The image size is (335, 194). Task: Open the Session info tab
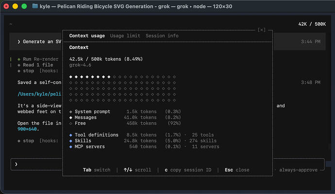pos(162,36)
